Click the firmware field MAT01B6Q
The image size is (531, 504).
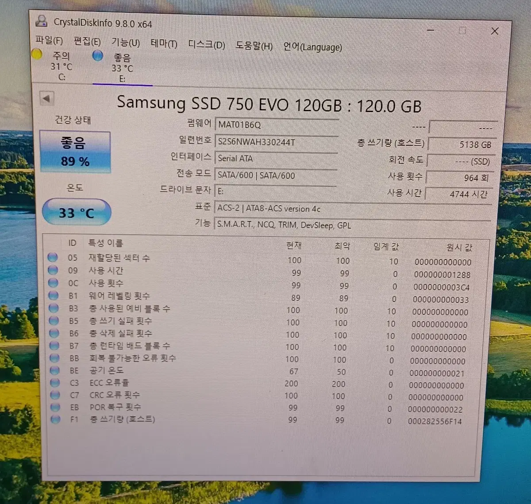point(277,125)
